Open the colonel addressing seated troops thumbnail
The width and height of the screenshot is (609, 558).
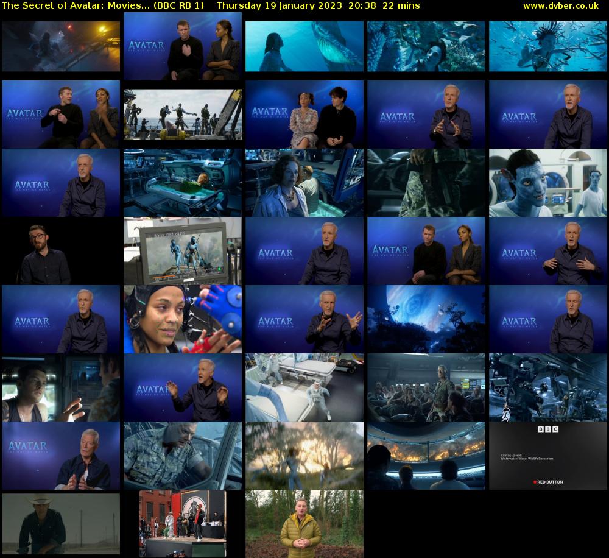426,387
